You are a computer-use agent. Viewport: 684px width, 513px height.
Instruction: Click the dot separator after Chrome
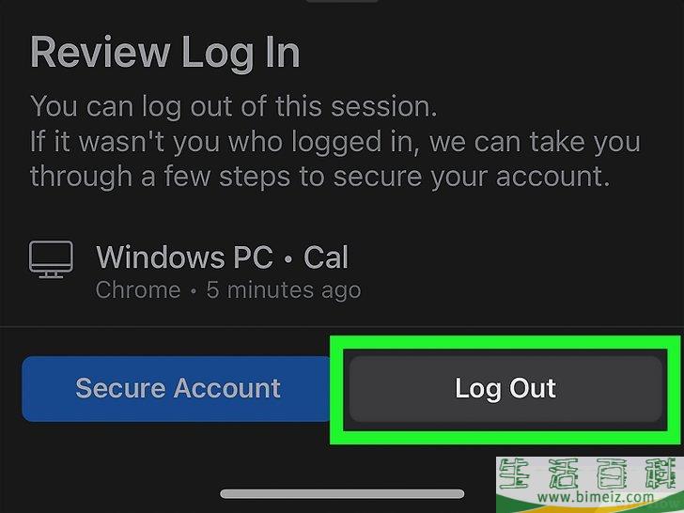pyautogui.click(x=193, y=291)
